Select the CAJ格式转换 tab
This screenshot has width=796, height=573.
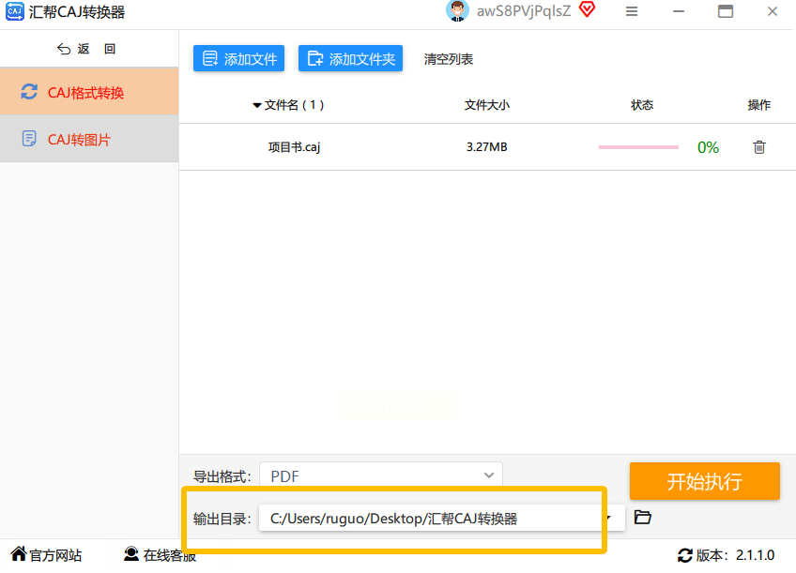(89, 92)
